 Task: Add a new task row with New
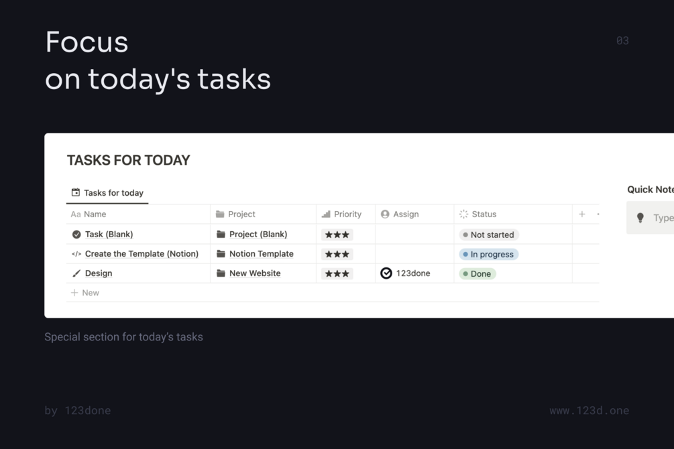pyautogui.click(x=85, y=293)
